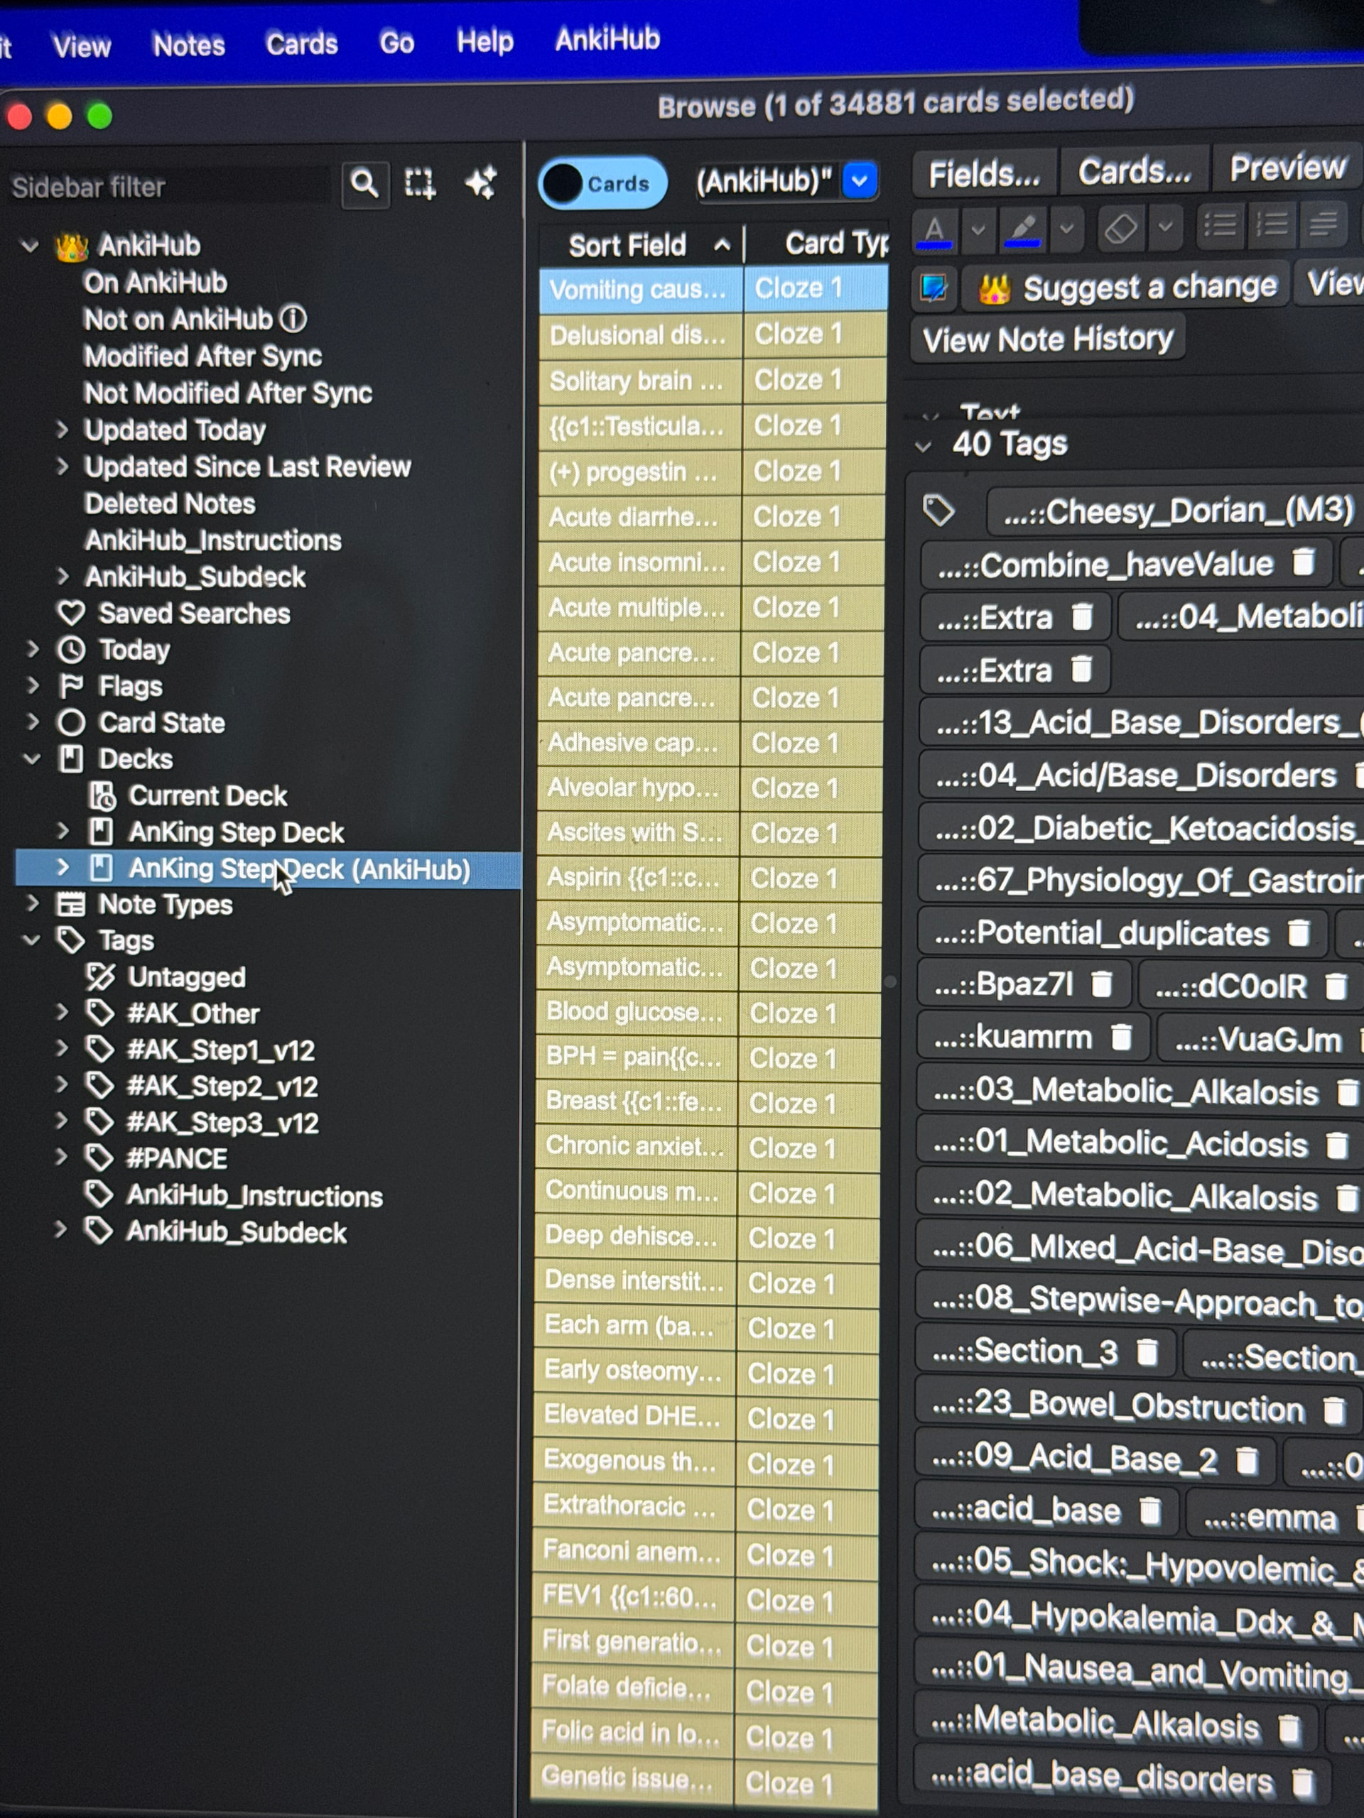Select the Current Deck sidebar item
Screen dimensions: 1364x1818
(x=208, y=795)
